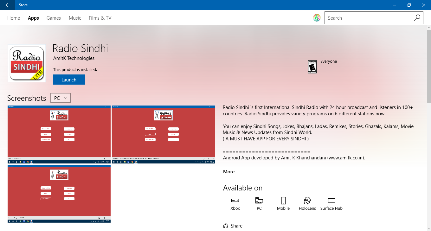Open the user account avatar
The height and width of the screenshot is (231, 431).
click(x=317, y=18)
